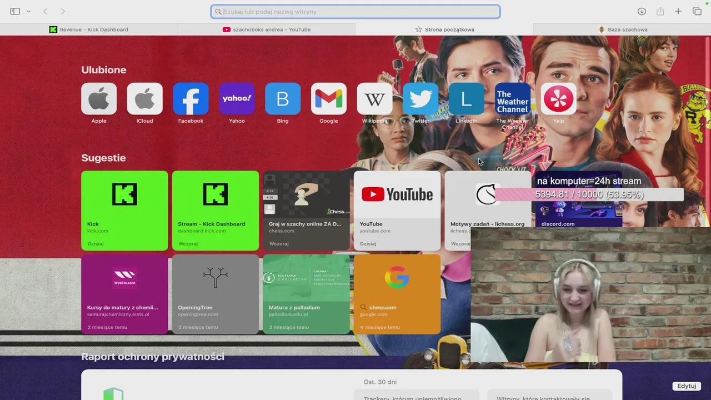Image resolution: width=711 pixels, height=400 pixels.
Task: Add a new tab with plus icon
Action: (x=678, y=11)
